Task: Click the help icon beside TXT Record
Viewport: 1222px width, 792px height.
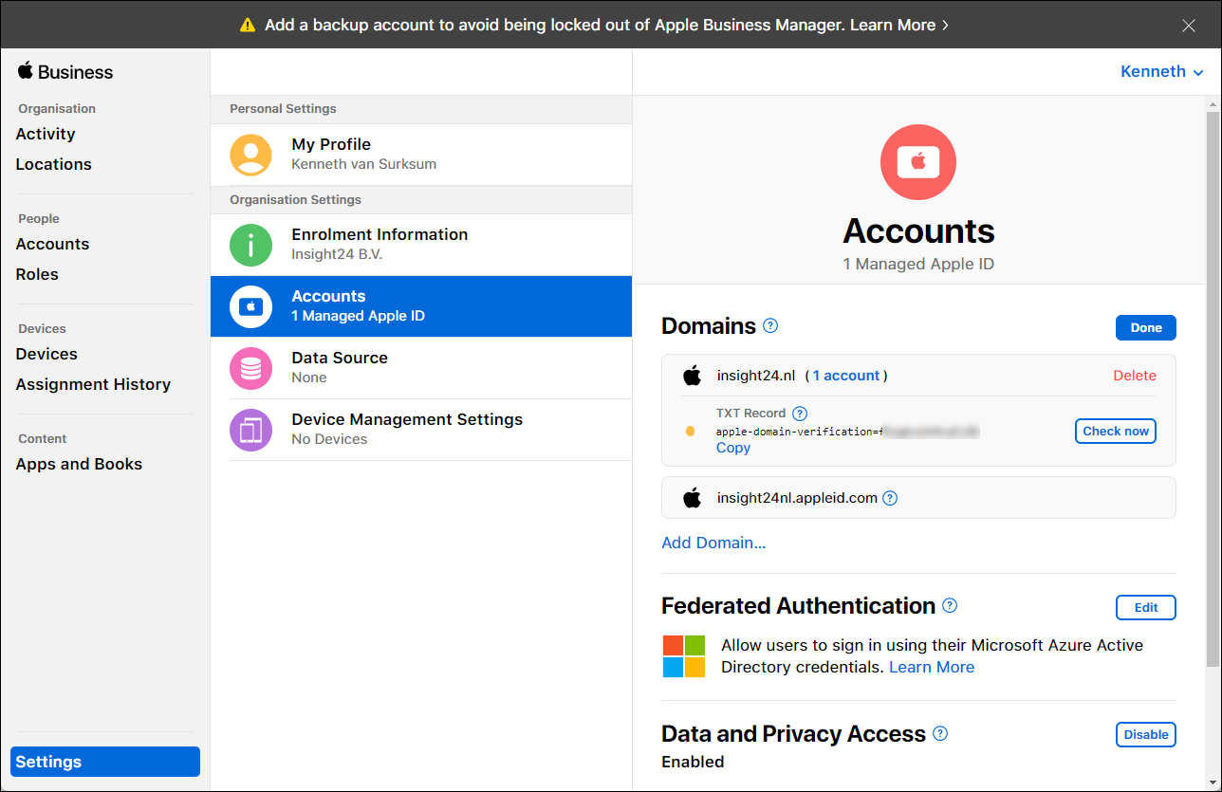Action: (x=800, y=414)
